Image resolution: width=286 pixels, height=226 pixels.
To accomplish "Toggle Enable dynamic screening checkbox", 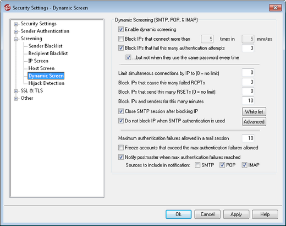I will 121,29.
